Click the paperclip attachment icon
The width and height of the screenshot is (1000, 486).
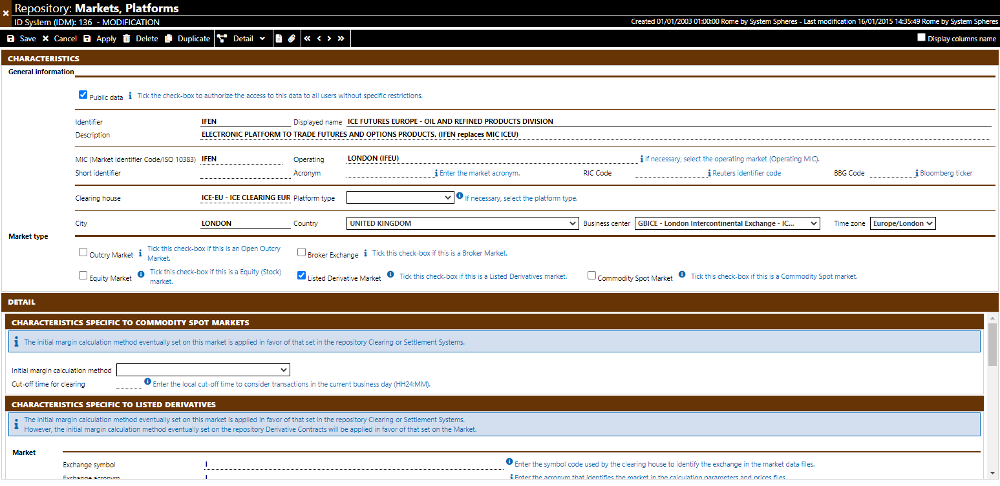click(292, 39)
